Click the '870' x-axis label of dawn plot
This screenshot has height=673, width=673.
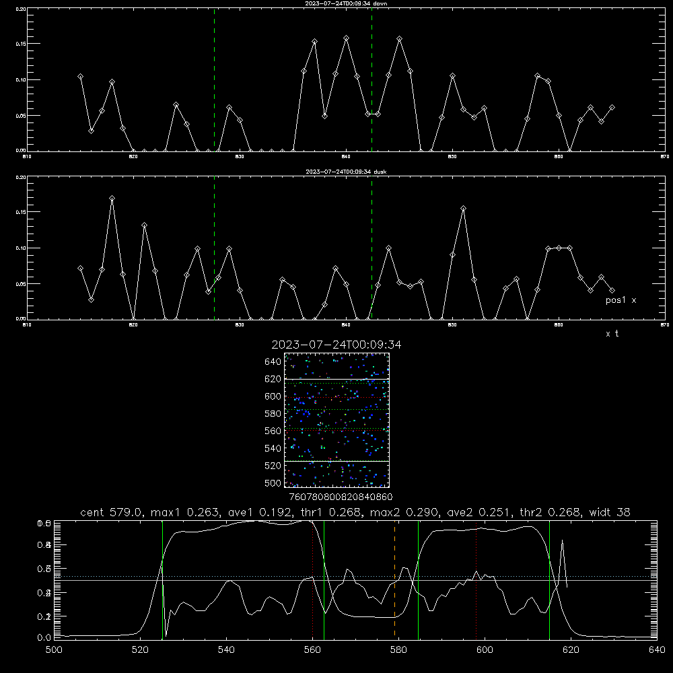pos(665,157)
